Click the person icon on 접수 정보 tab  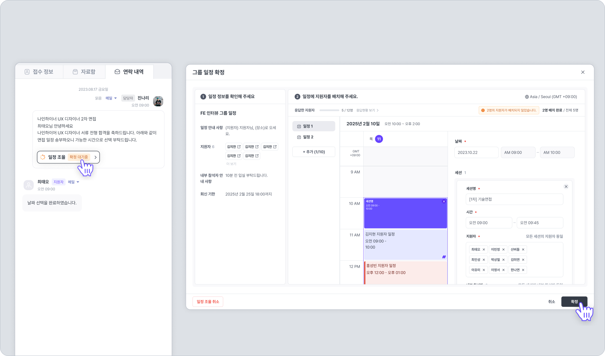pos(27,72)
